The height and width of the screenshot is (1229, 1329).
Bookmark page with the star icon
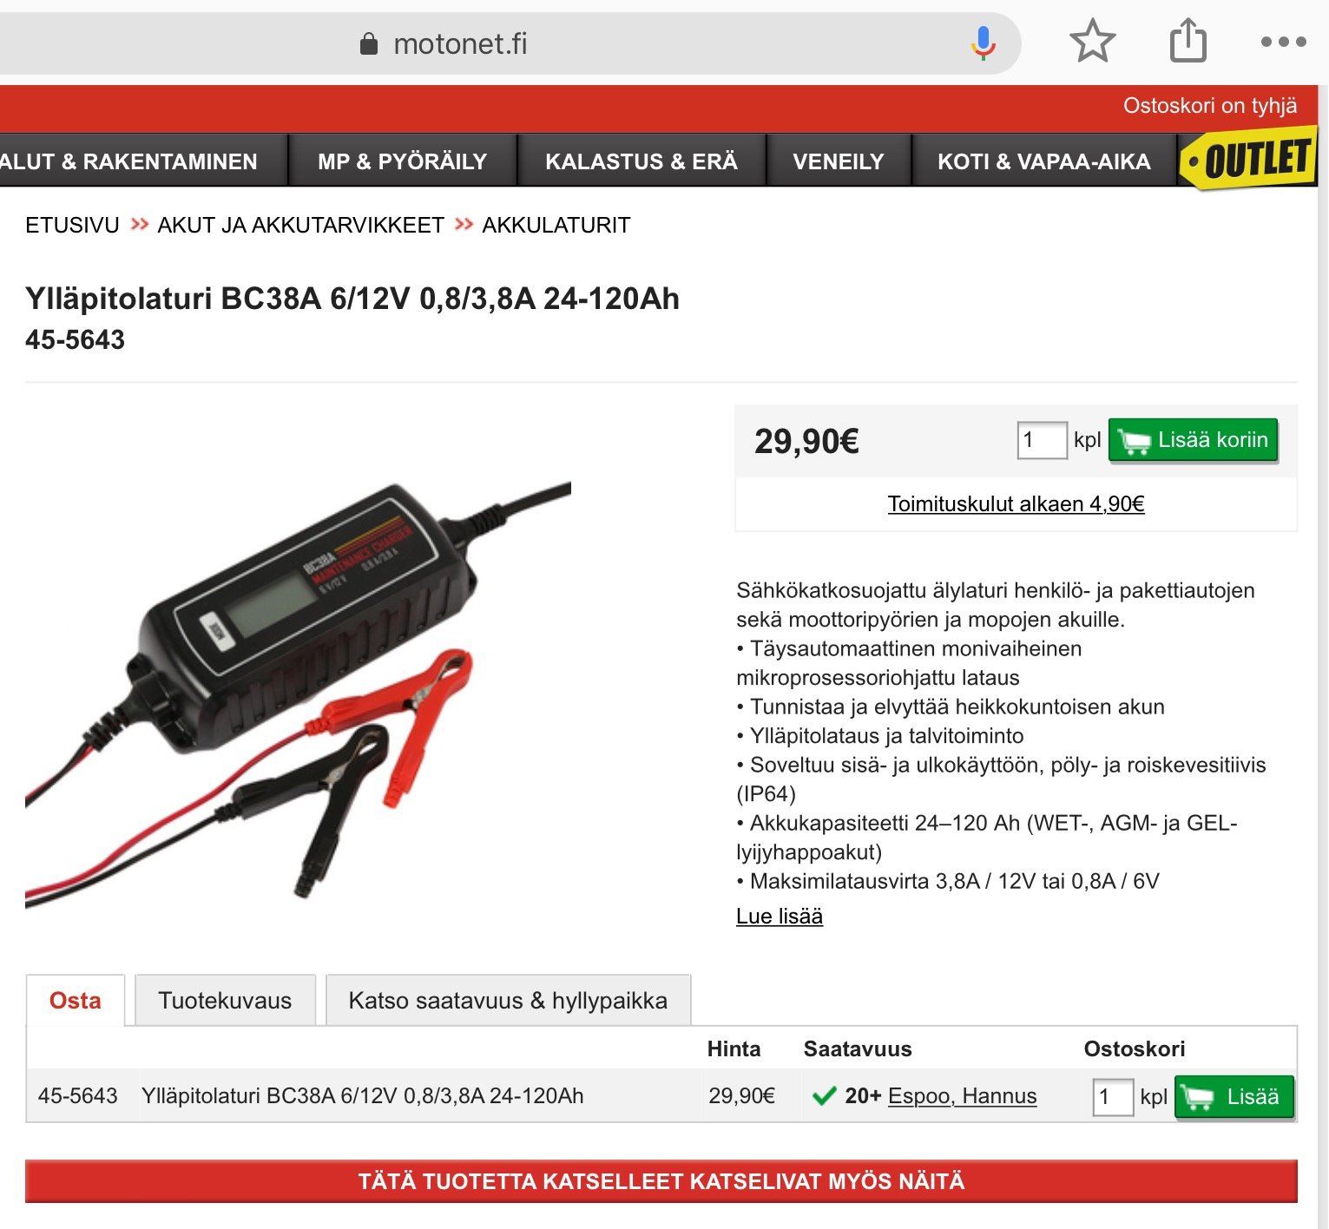[x=1092, y=41]
